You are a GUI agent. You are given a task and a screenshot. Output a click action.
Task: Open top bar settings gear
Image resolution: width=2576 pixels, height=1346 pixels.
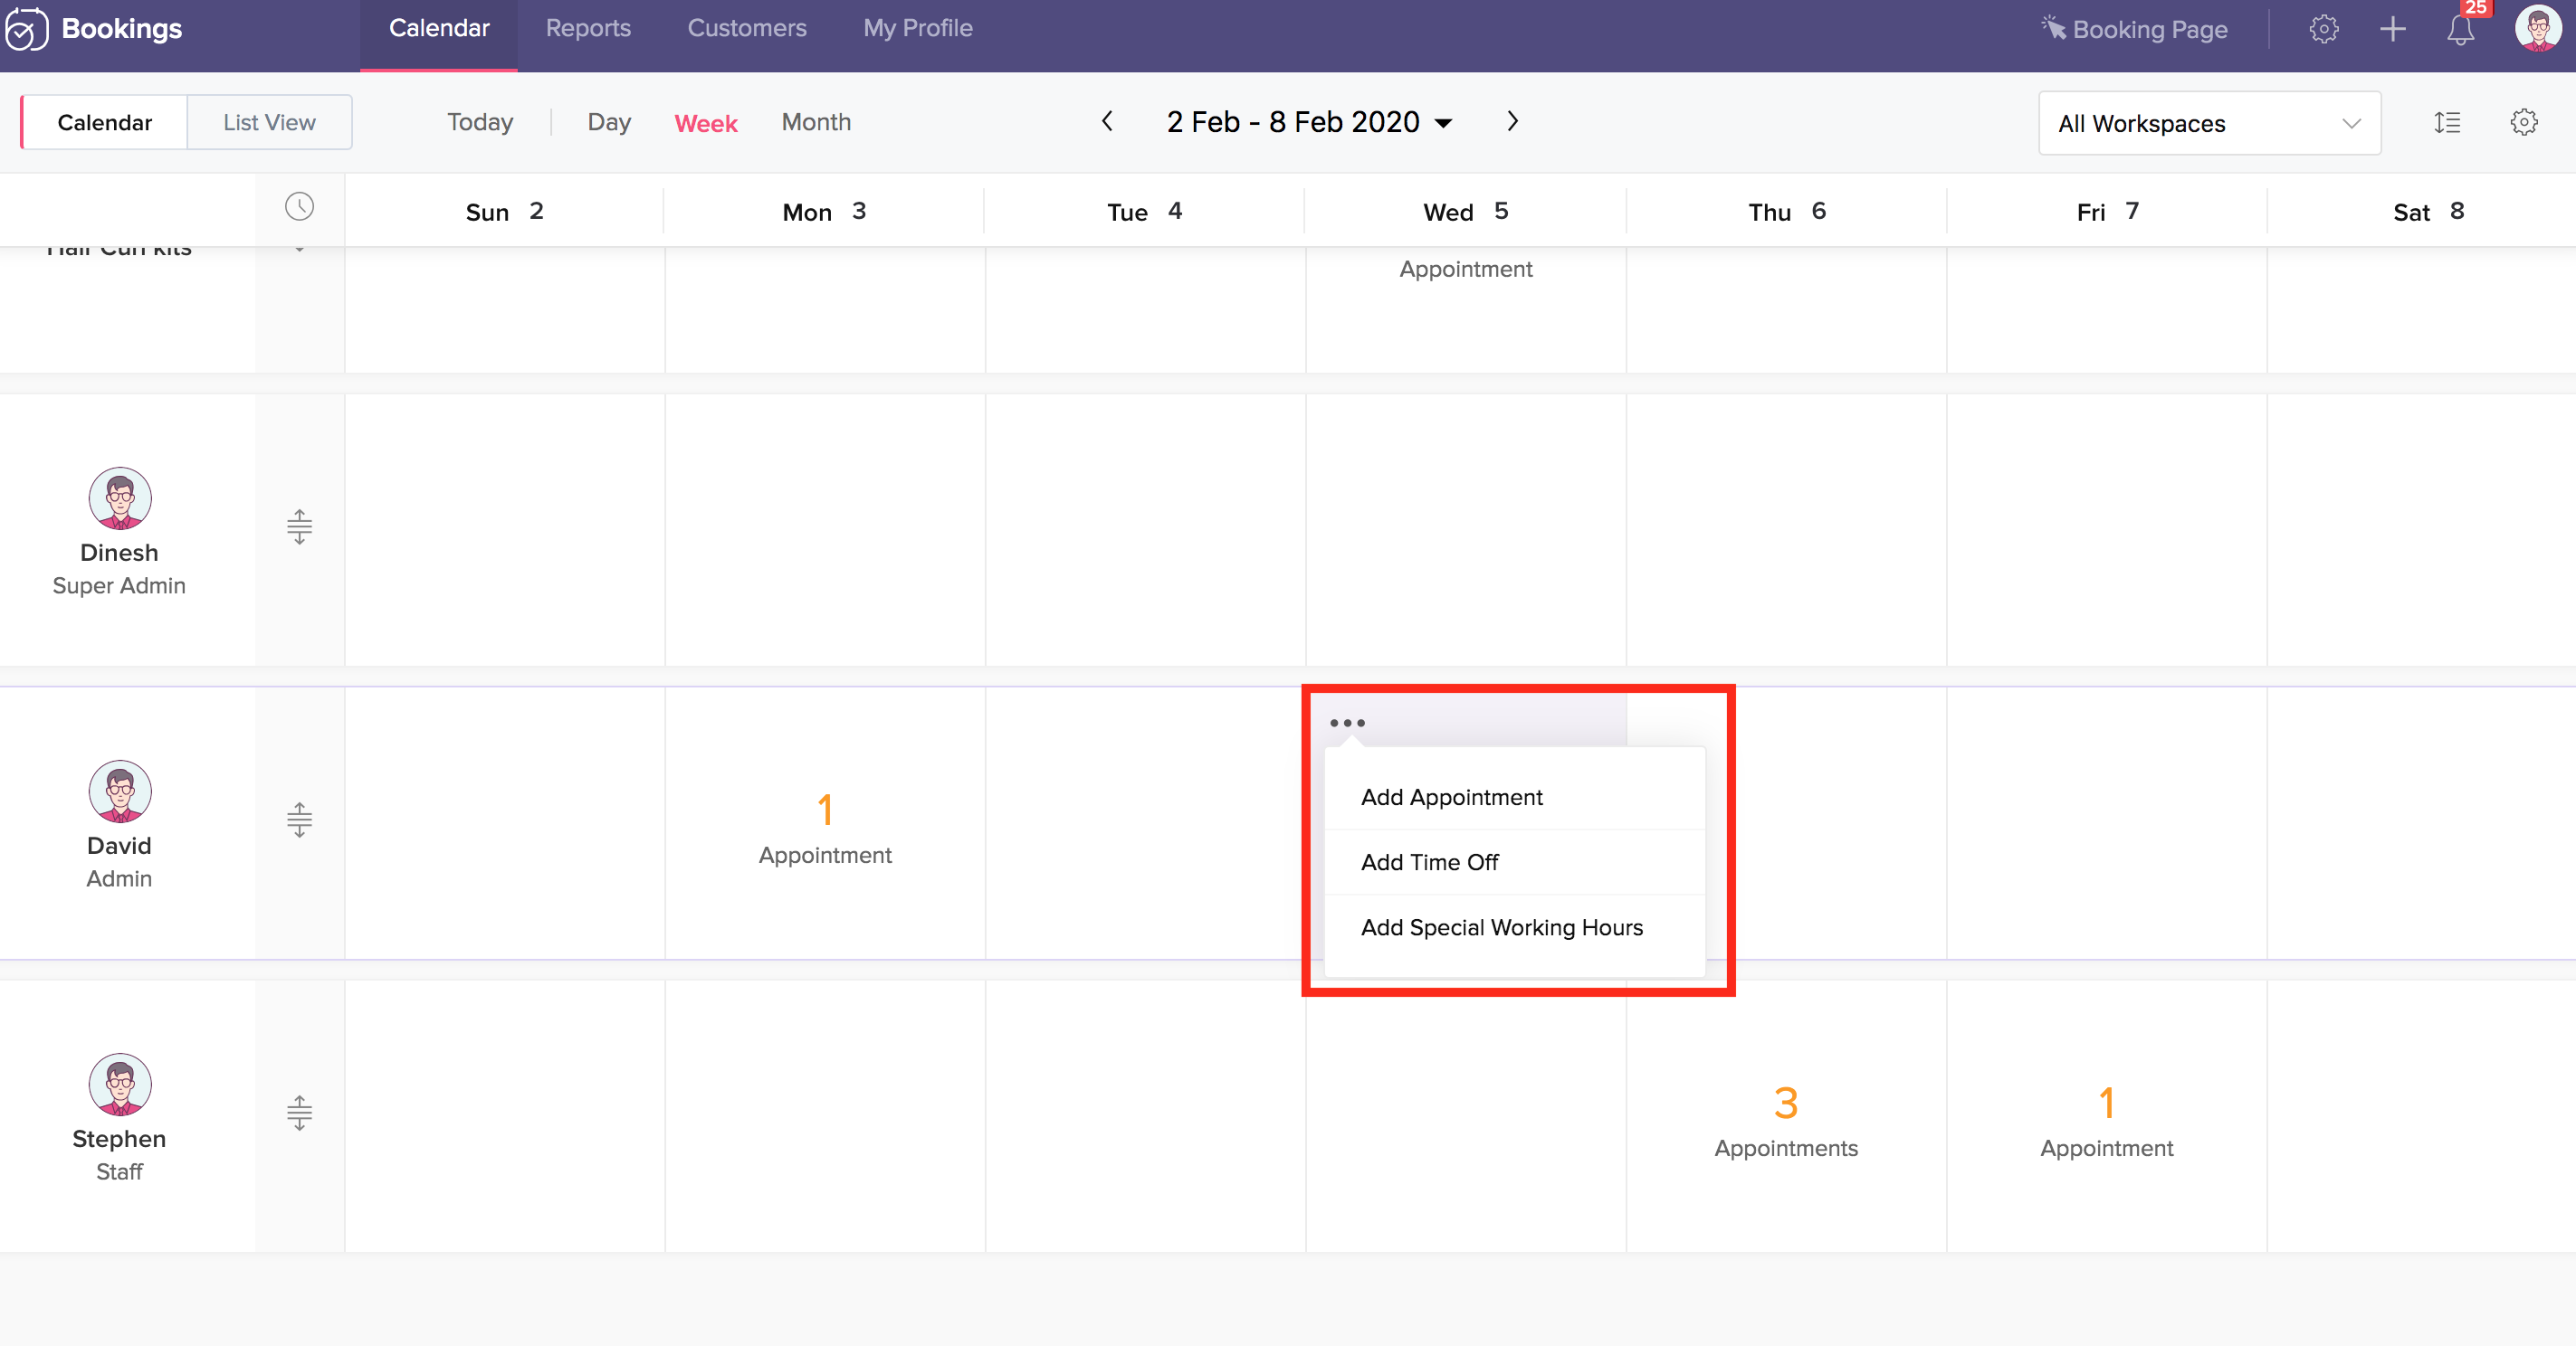click(x=2323, y=29)
